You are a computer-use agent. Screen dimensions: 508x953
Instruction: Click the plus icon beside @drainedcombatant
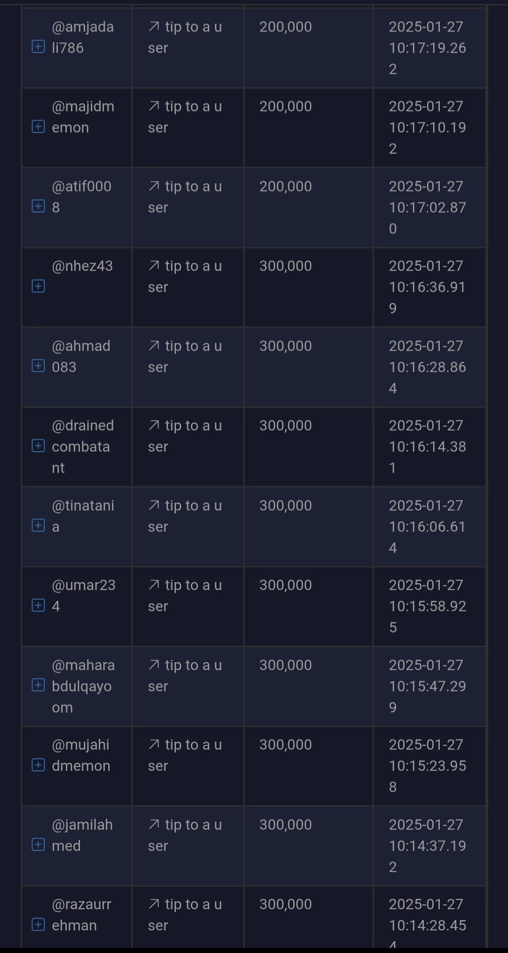click(x=38, y=445)
